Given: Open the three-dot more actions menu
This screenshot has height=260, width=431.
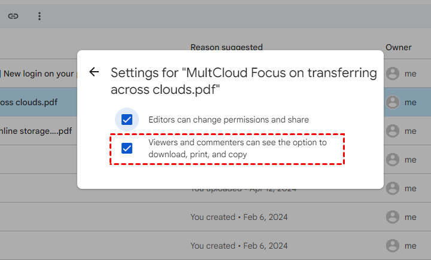Looking at the screenshot, I should coord(40,16).
